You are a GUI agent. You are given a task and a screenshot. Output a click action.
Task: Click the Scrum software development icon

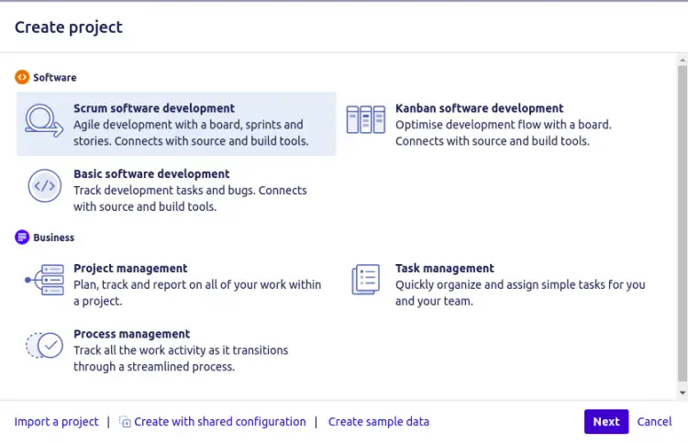click(x=44, y=123)
